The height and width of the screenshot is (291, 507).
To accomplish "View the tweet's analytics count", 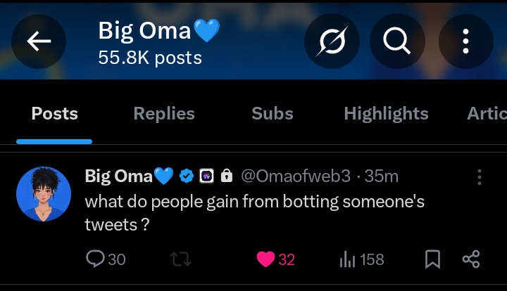I will tap(361, 259).
